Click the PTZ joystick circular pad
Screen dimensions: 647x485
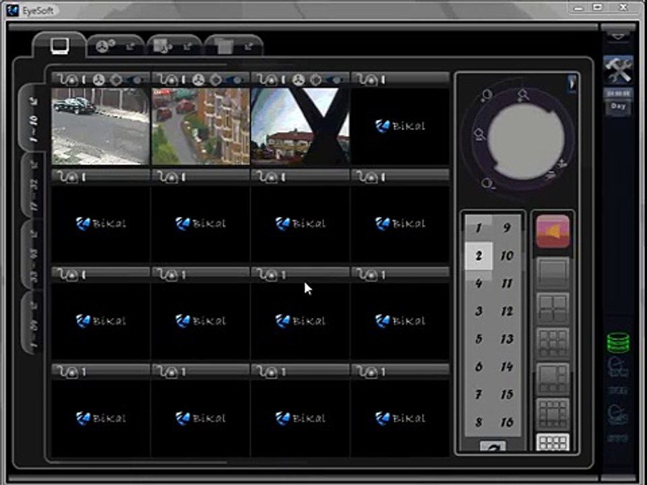pos(526,141)
